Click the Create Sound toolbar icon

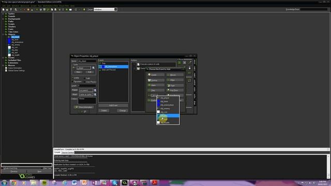coord(40,9)
